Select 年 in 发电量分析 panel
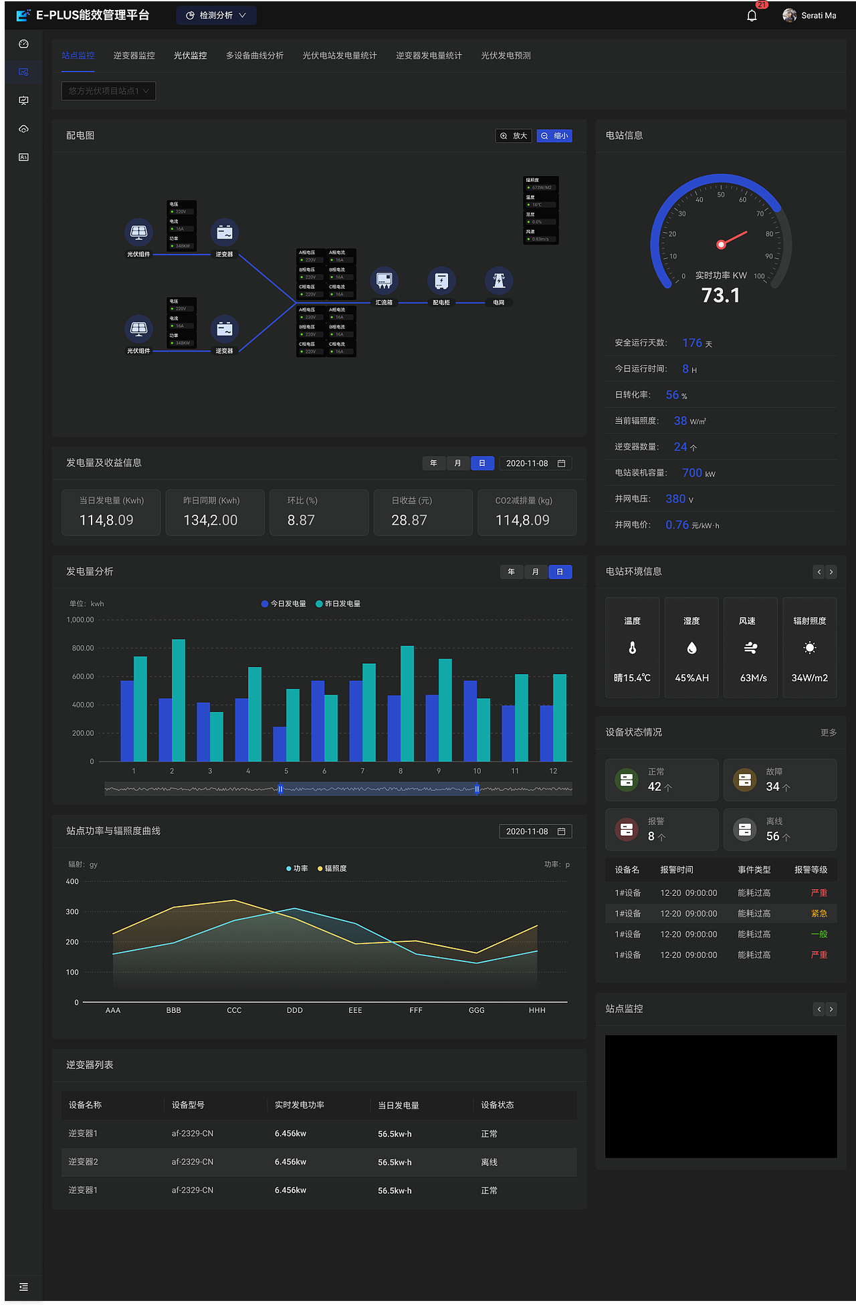 coord(512,572)
